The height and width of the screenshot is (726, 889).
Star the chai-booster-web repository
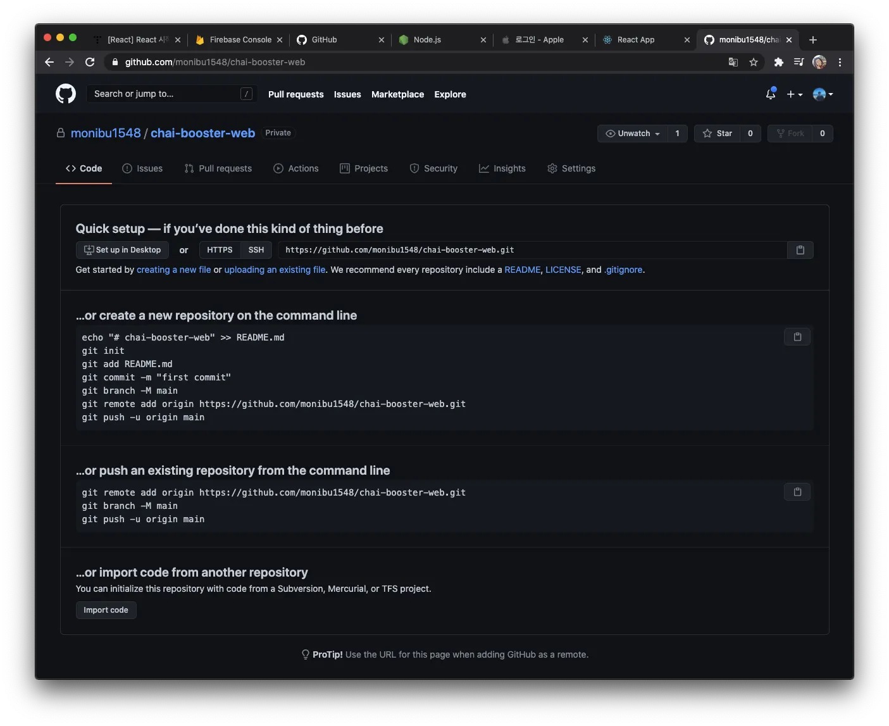[717, 134]
